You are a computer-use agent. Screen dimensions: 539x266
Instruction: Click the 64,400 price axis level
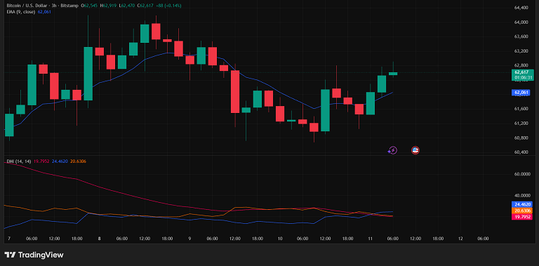click(521, 7)
